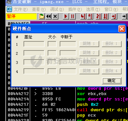Image resolution: width=128 pixels, height=121 pixels.
Task: Click the hex bytes '33DB'
Action: (x=48, y=94)
